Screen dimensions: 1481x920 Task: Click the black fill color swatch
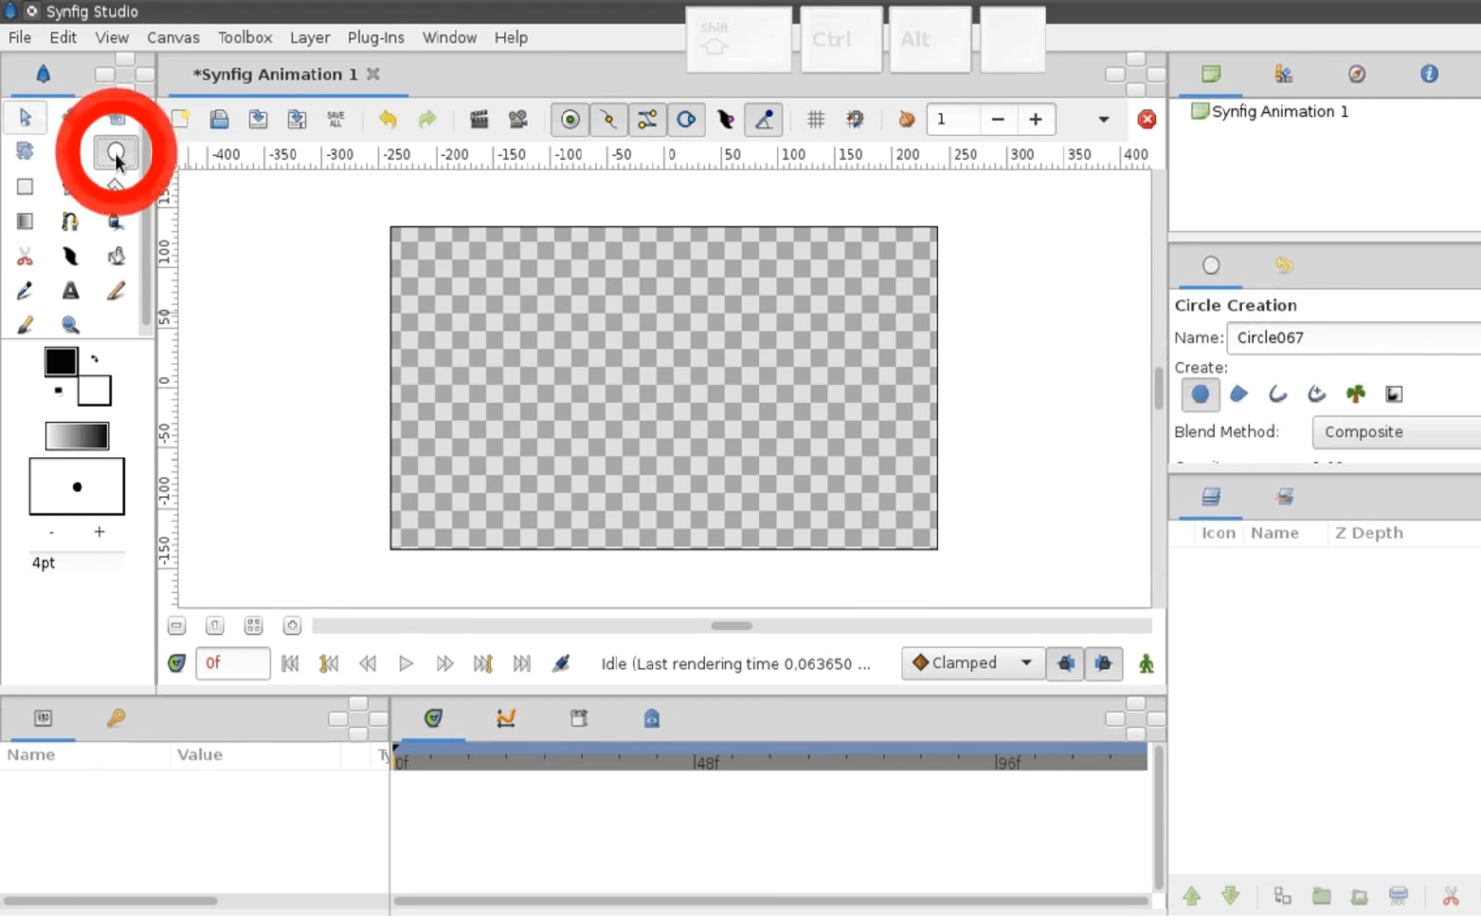[x=59, y=361]
